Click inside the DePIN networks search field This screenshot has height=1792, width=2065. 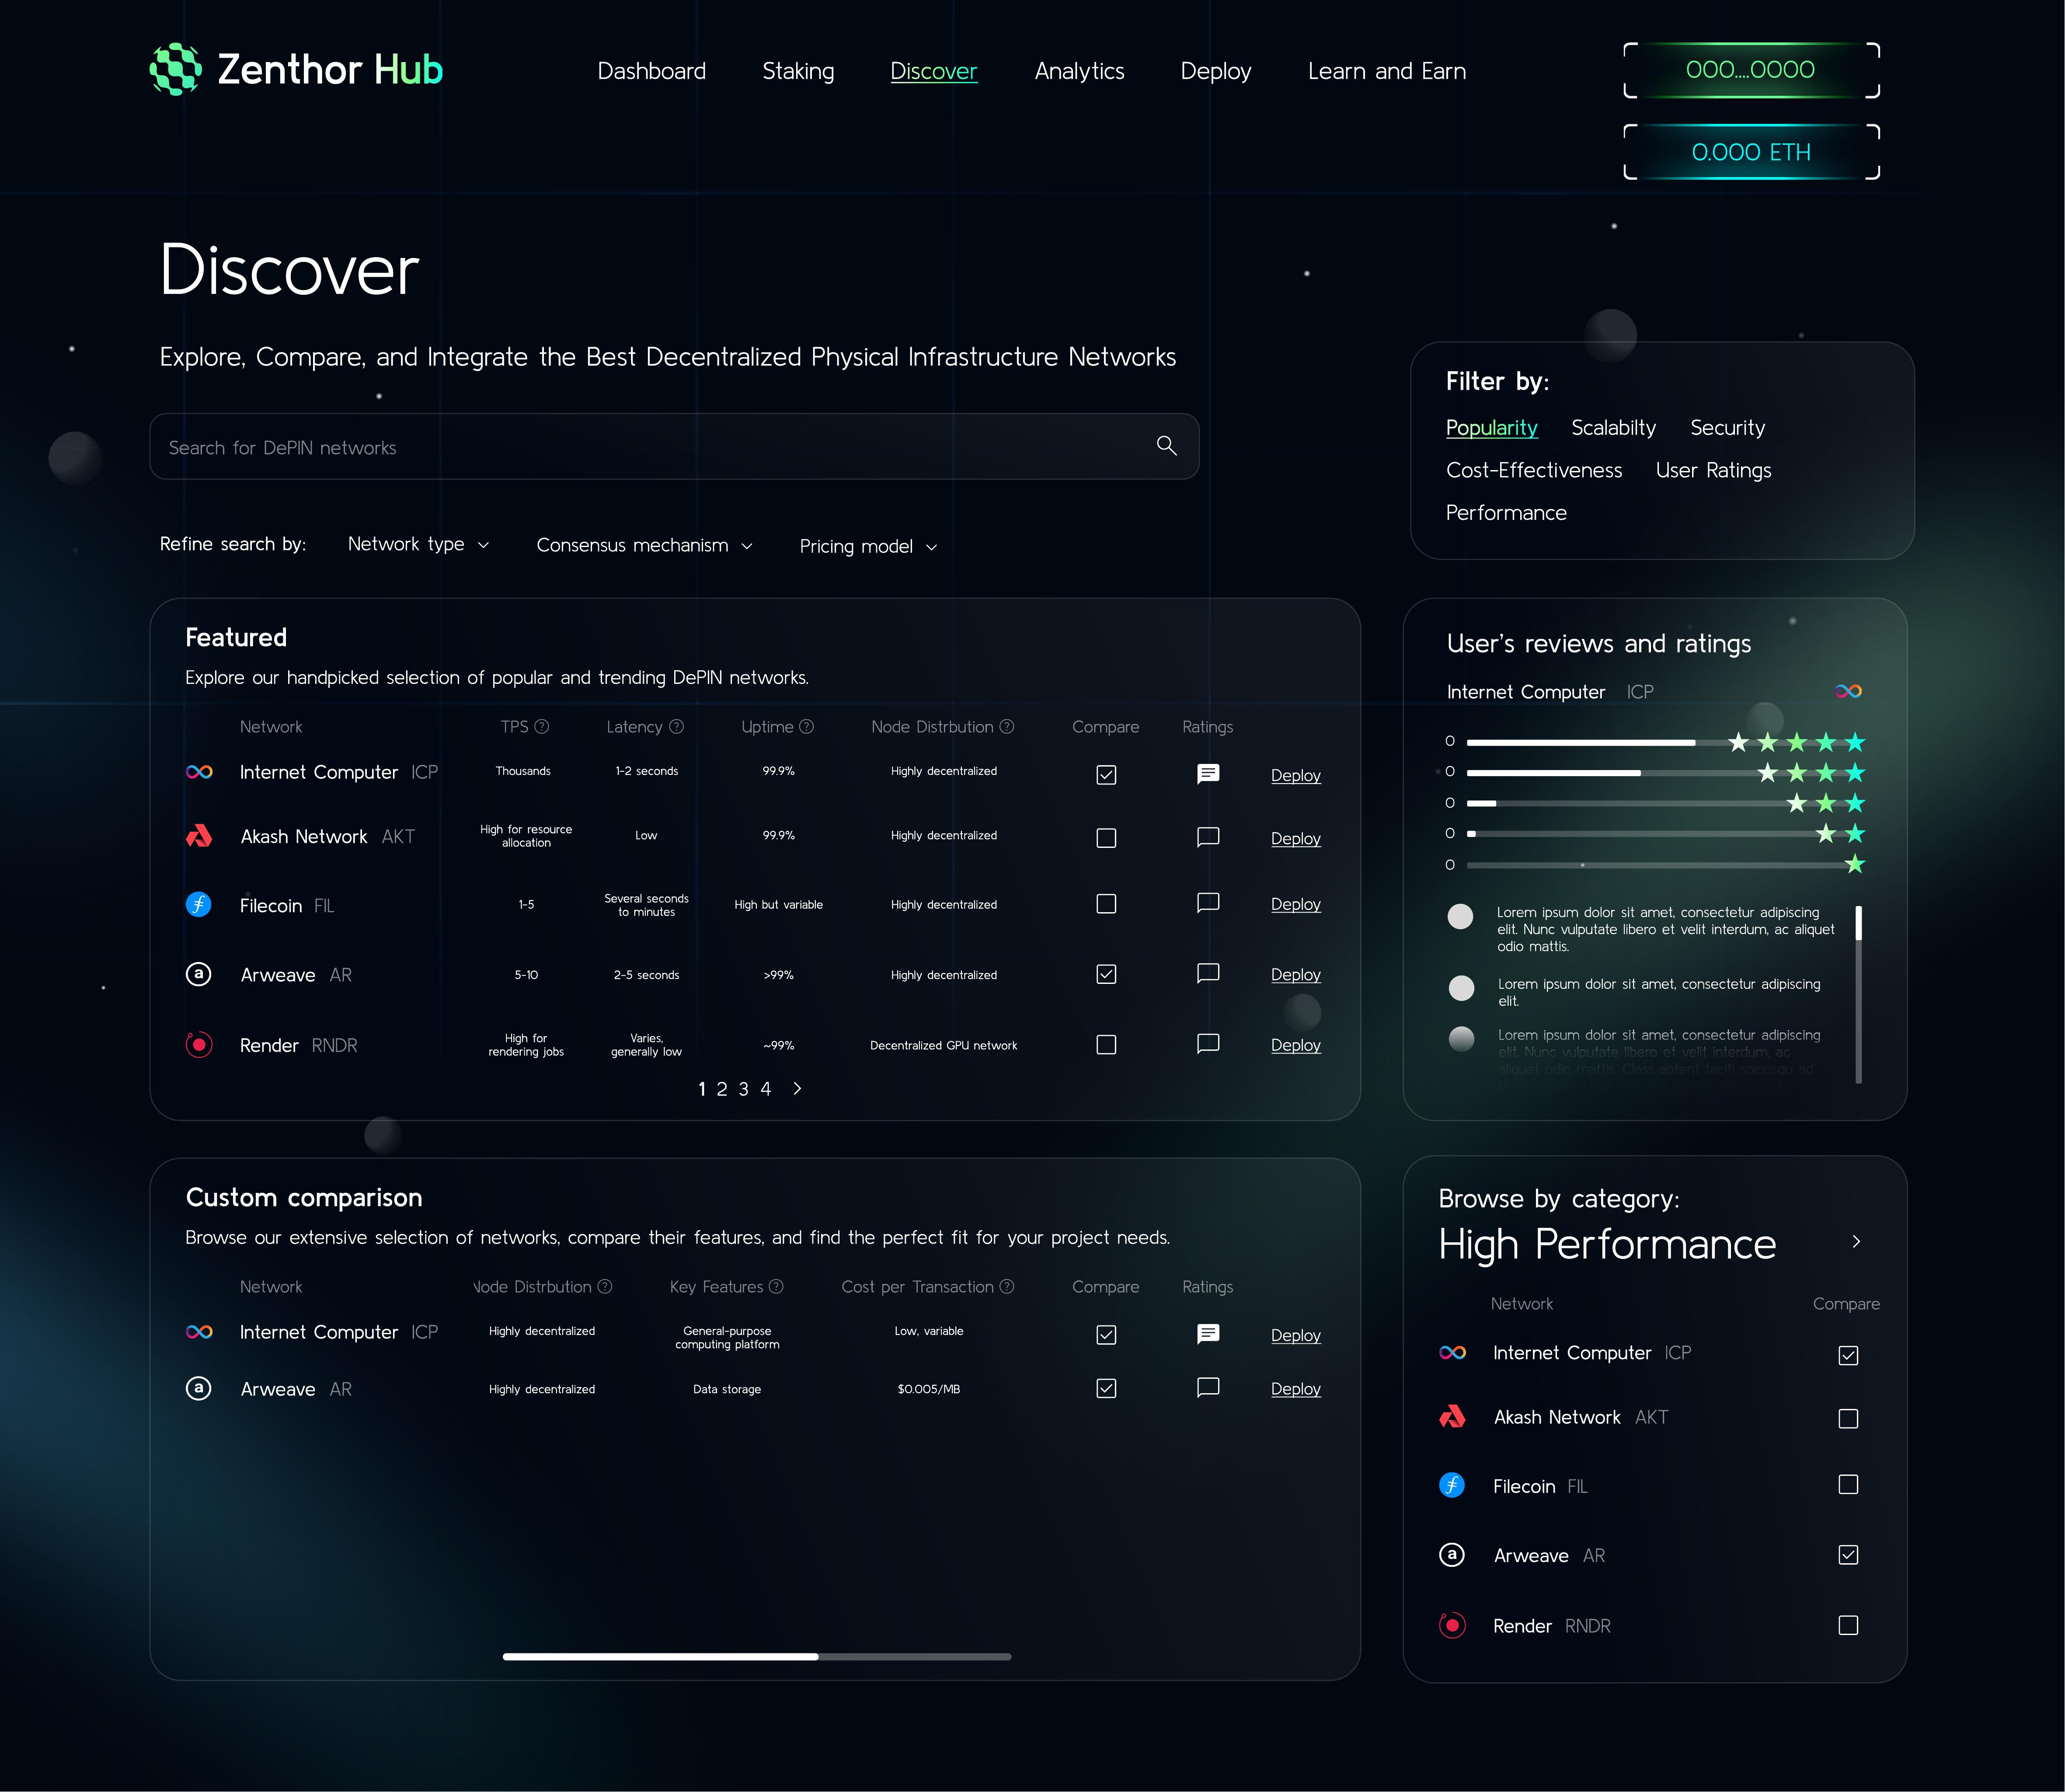pos(600,446)
